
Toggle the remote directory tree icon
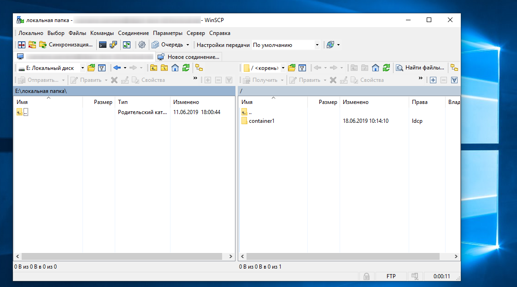454,68
